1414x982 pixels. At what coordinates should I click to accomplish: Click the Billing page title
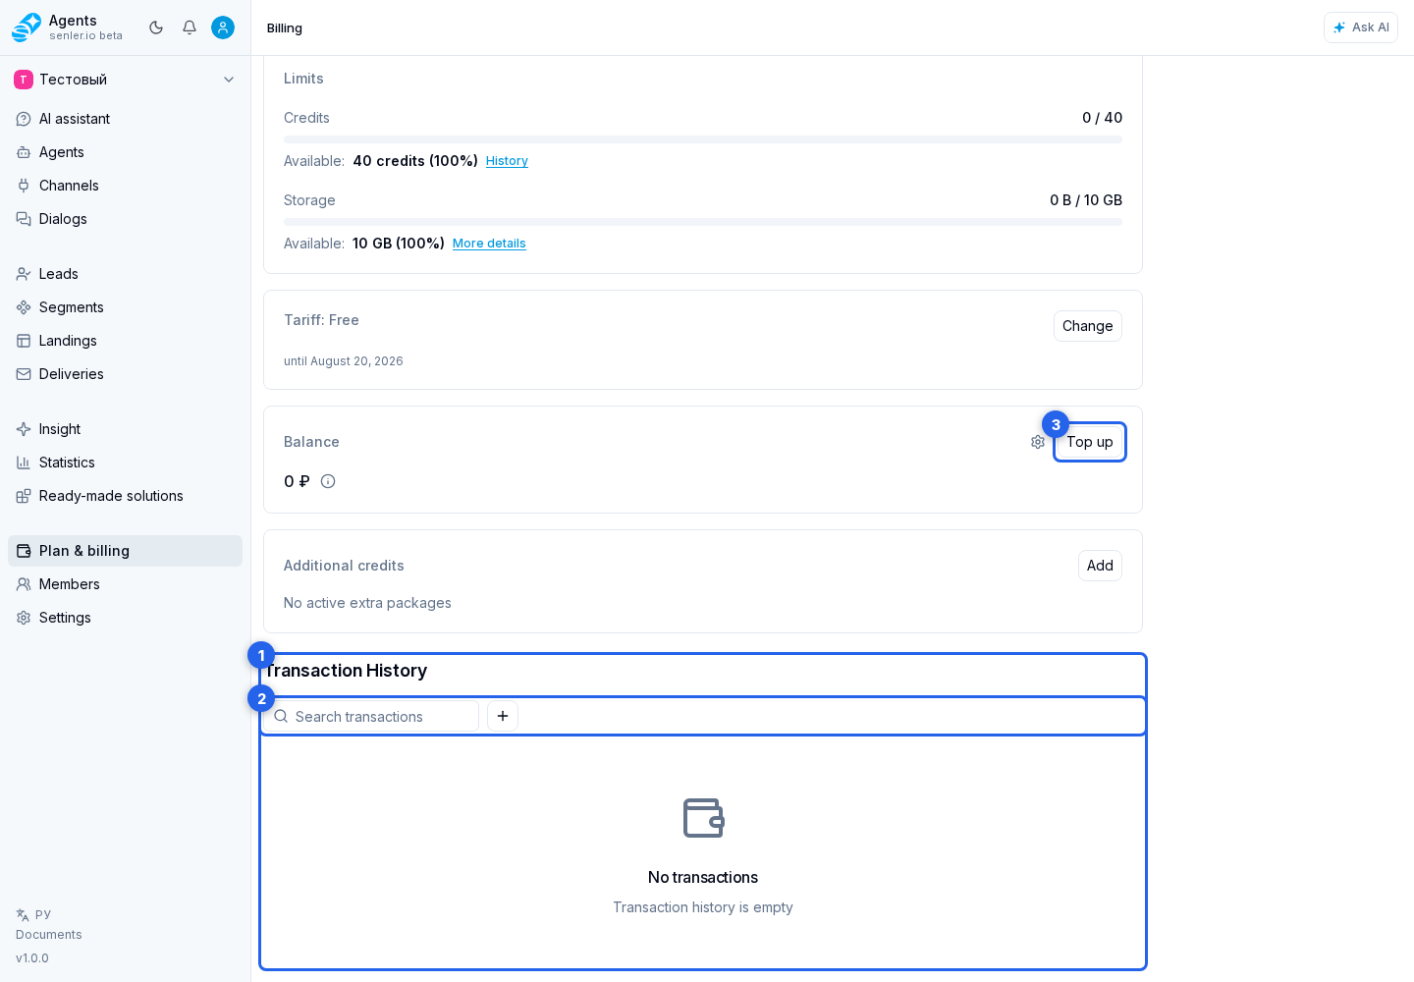[285, 27]
